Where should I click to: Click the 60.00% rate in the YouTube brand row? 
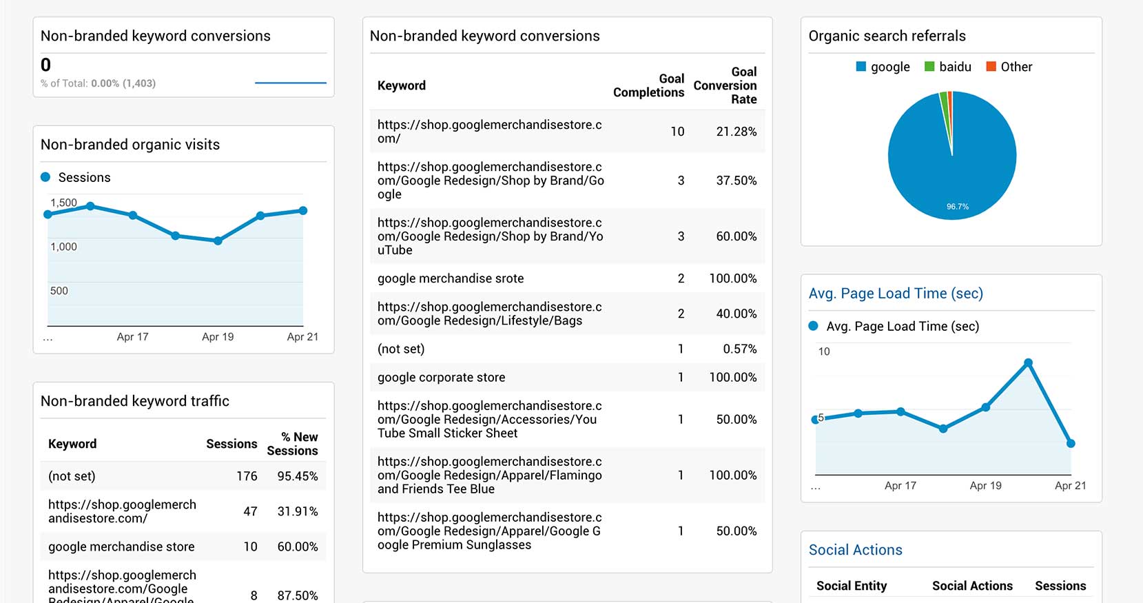[736, 236]
